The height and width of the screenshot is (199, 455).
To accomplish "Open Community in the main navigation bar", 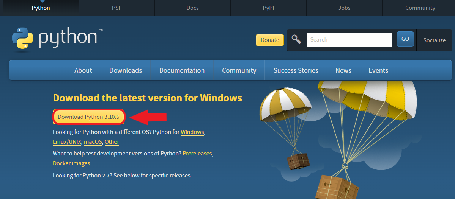I will (x=239, y=70).
